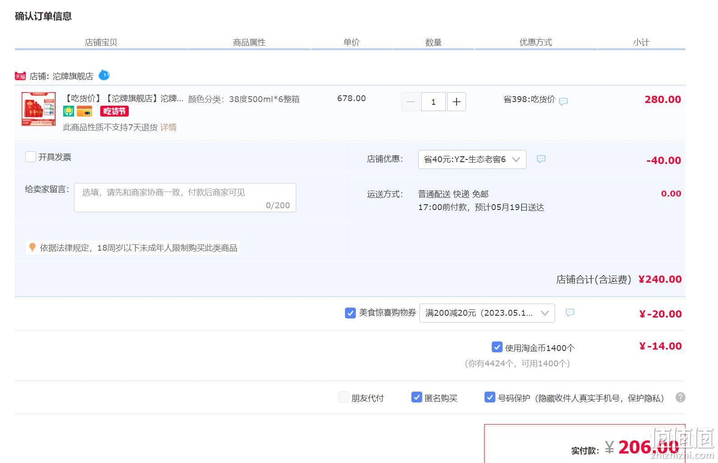Enable the 朋友代付 checkbox
This screenshot has width=718, height=463.
pyautogui.click(x=344, y=397)
